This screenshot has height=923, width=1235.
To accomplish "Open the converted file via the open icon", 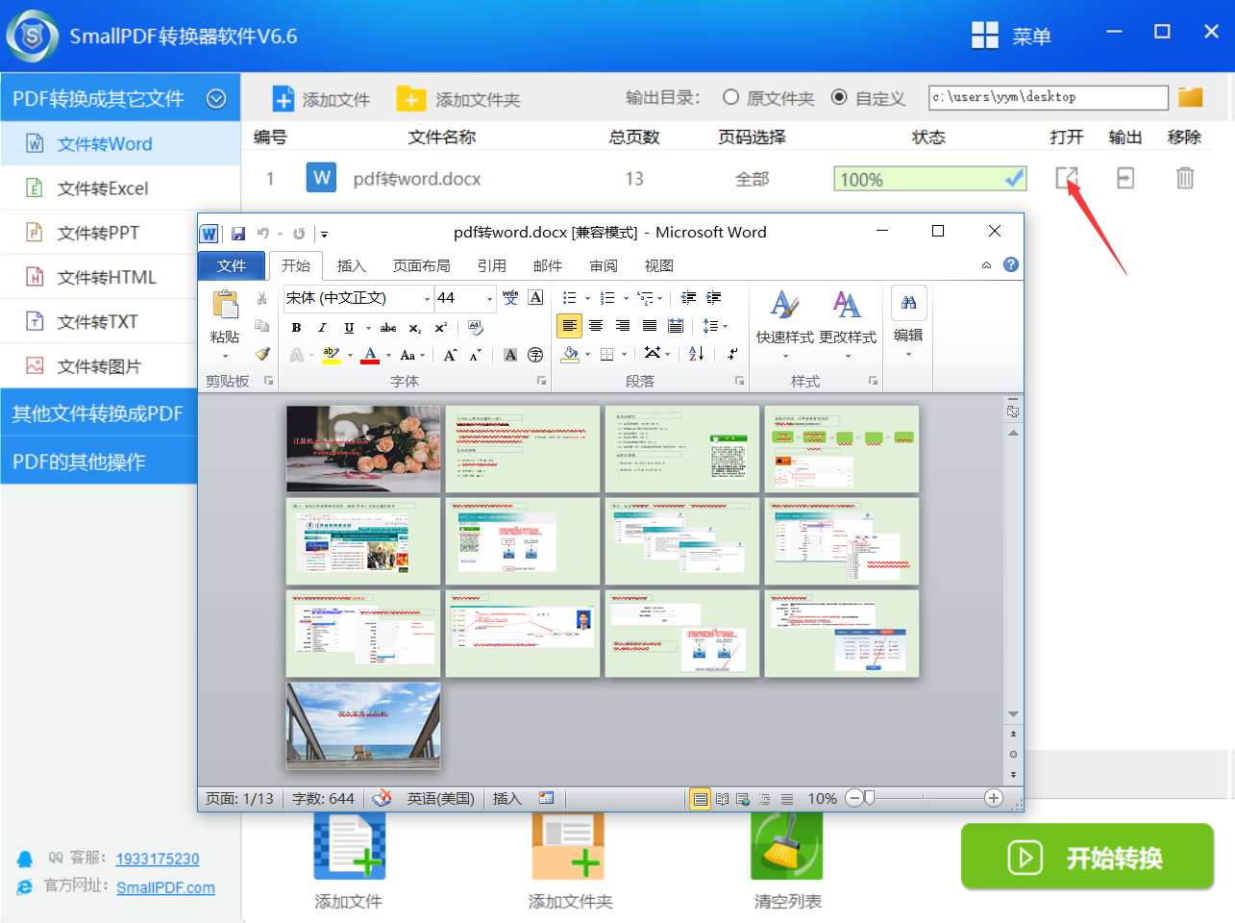I will point(1067,178).
